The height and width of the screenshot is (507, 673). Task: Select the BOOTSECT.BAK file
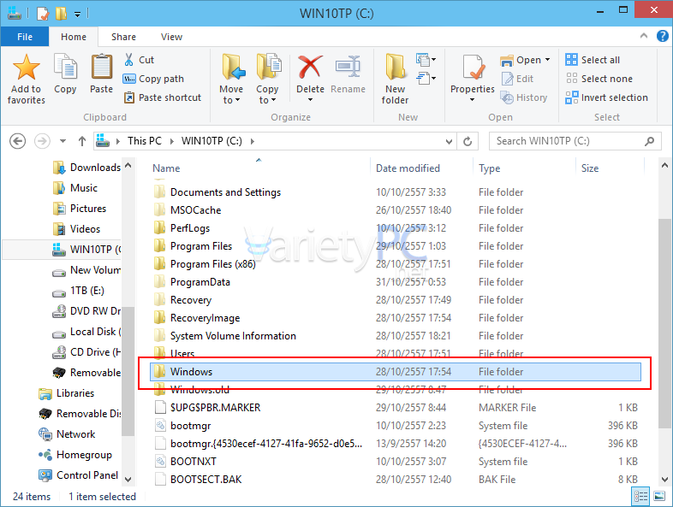point(396,479)
